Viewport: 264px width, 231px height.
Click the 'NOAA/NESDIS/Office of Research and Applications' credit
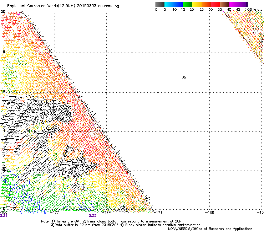click(210, 229)
